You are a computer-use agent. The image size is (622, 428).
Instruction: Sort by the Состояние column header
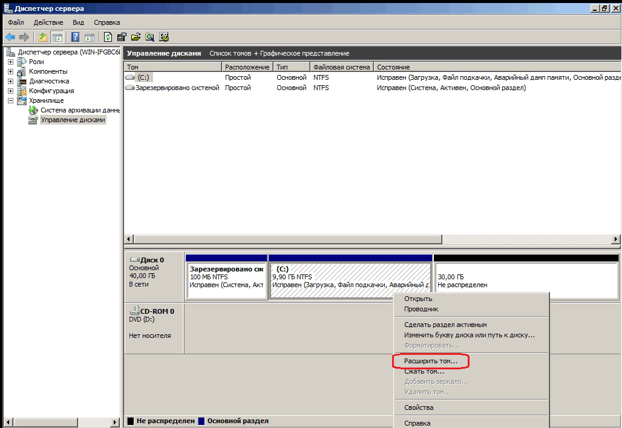(497, 67)
